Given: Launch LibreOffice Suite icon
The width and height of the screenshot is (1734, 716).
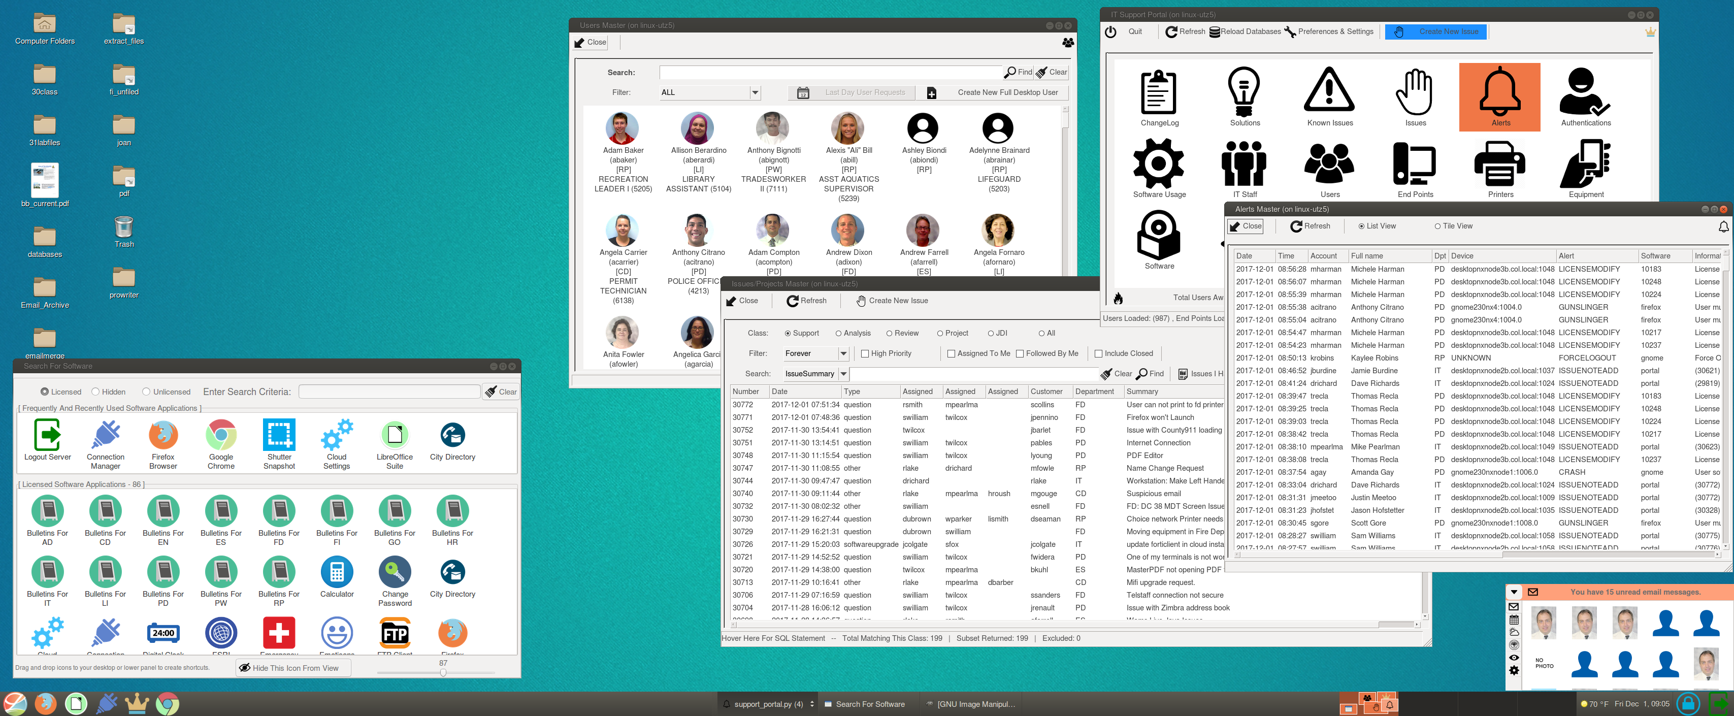Looking at the screenshot, I should [x=395, y=444].
